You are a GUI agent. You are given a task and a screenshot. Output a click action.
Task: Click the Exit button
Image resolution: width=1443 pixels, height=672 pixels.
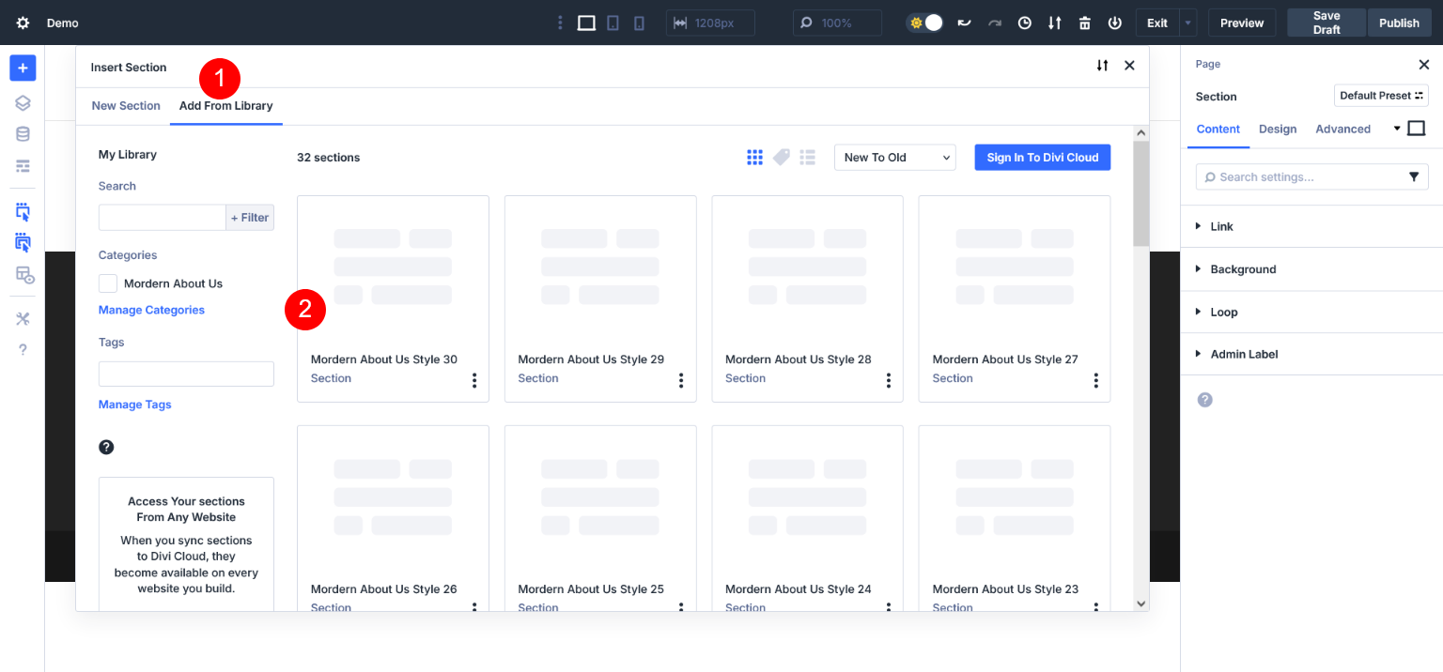click(x=1157, y=23)
